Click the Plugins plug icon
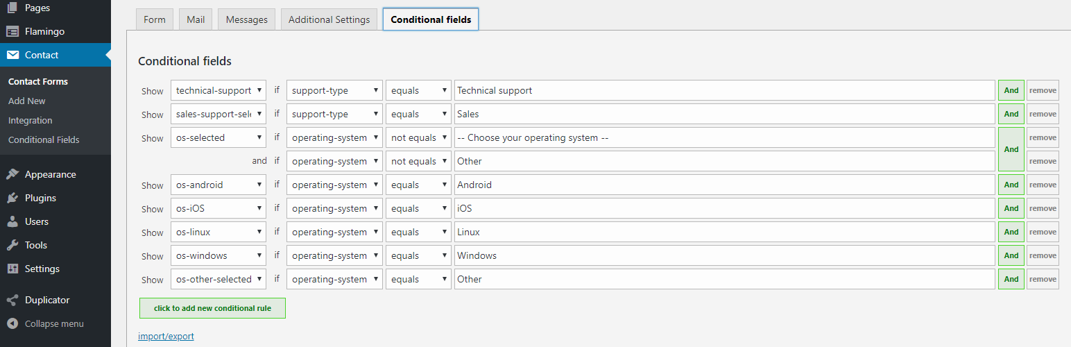The width and height of the screenshot is (1071, 347). tap(12, 198)
